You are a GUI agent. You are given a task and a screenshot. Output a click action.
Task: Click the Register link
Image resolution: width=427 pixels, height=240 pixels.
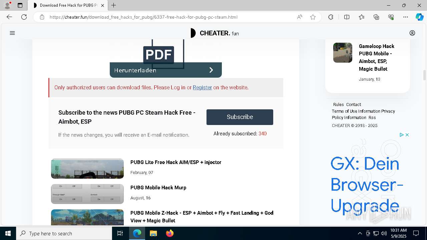pyautogui.click(x=202, y=87)
